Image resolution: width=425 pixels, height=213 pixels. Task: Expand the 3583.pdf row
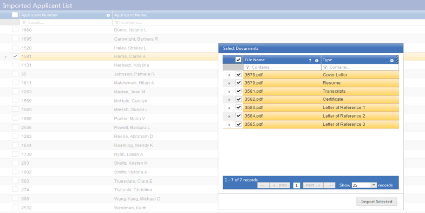pos(230,108)
